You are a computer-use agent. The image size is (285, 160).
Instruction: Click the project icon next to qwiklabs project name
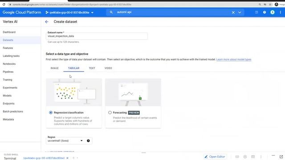(47, 12)
